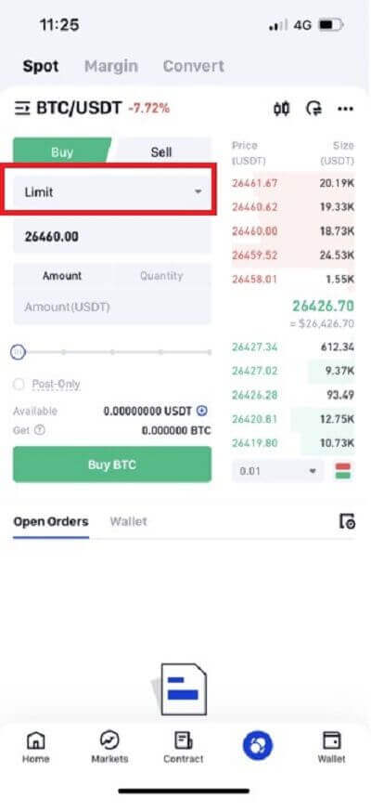Go to Home in bottom navigation
Screen dimensions: 371x812
[x=35, y=747]
